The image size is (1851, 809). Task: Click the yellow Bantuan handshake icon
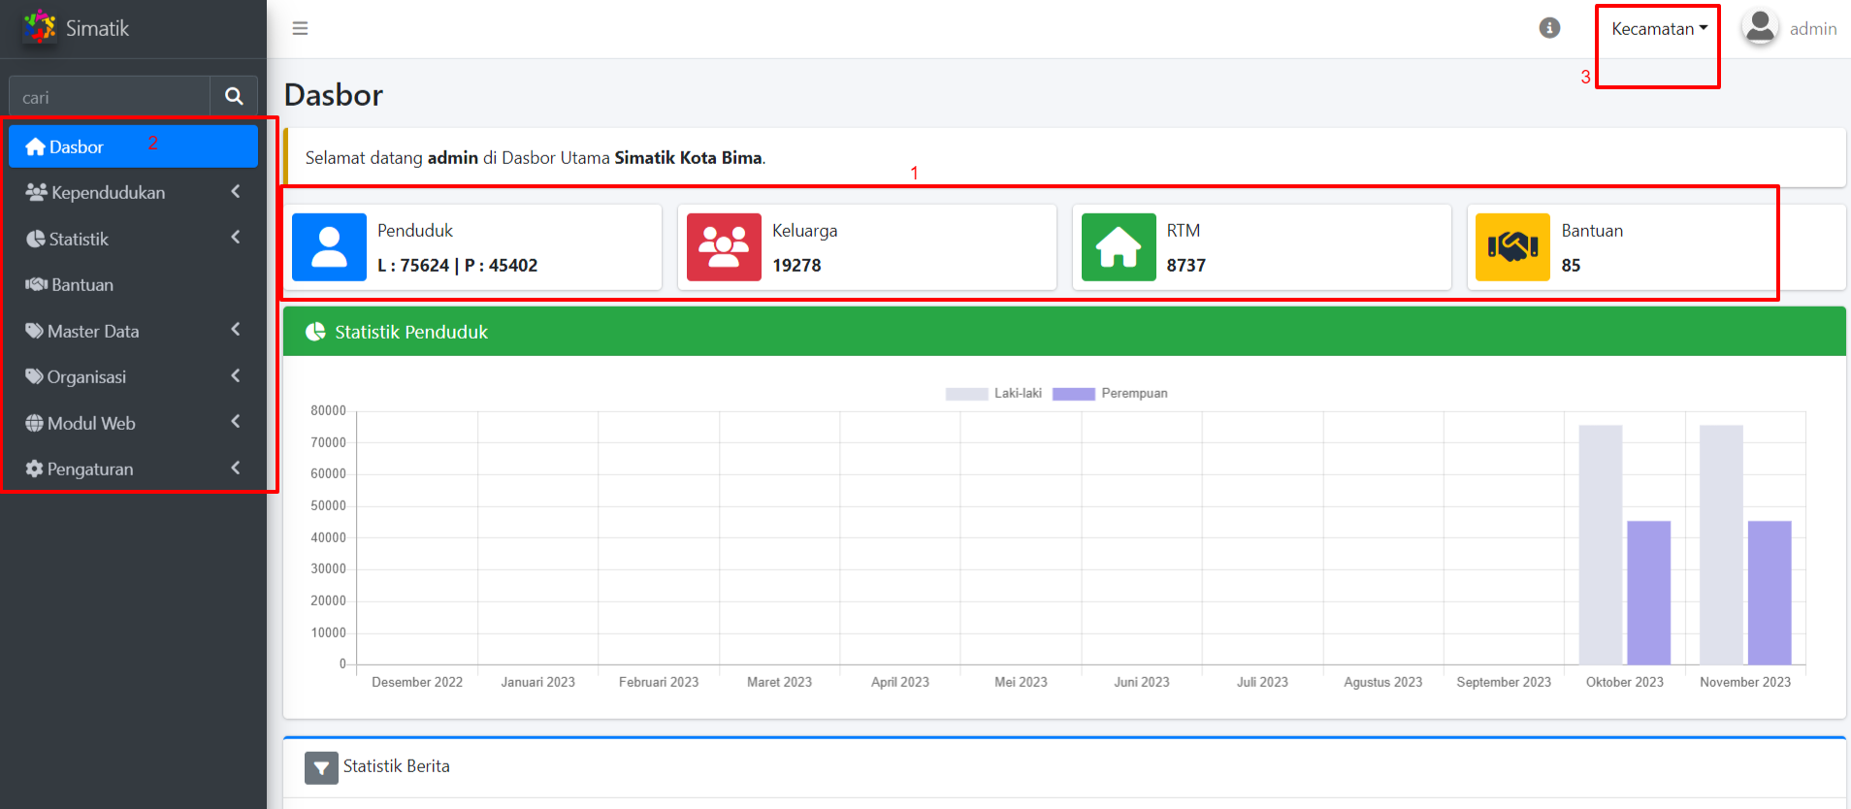(1512, 247)
